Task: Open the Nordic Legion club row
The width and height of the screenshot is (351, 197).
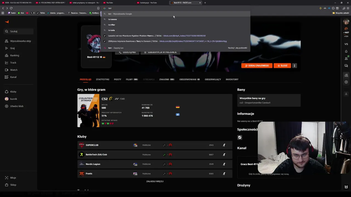Action: tap(155, 164)
